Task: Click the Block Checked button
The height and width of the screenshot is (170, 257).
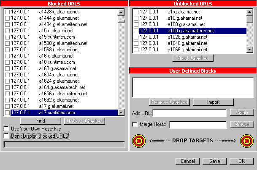Action: (193, 58)
